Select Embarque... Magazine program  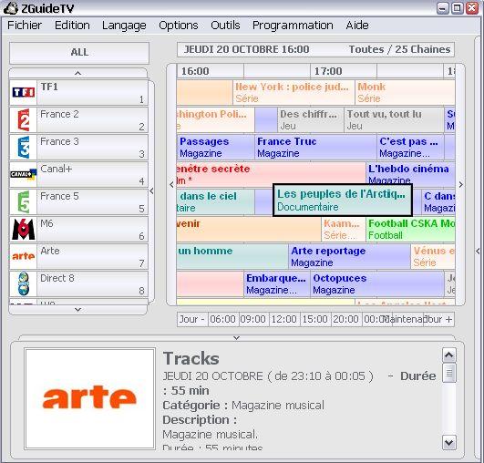coord(277,284)
